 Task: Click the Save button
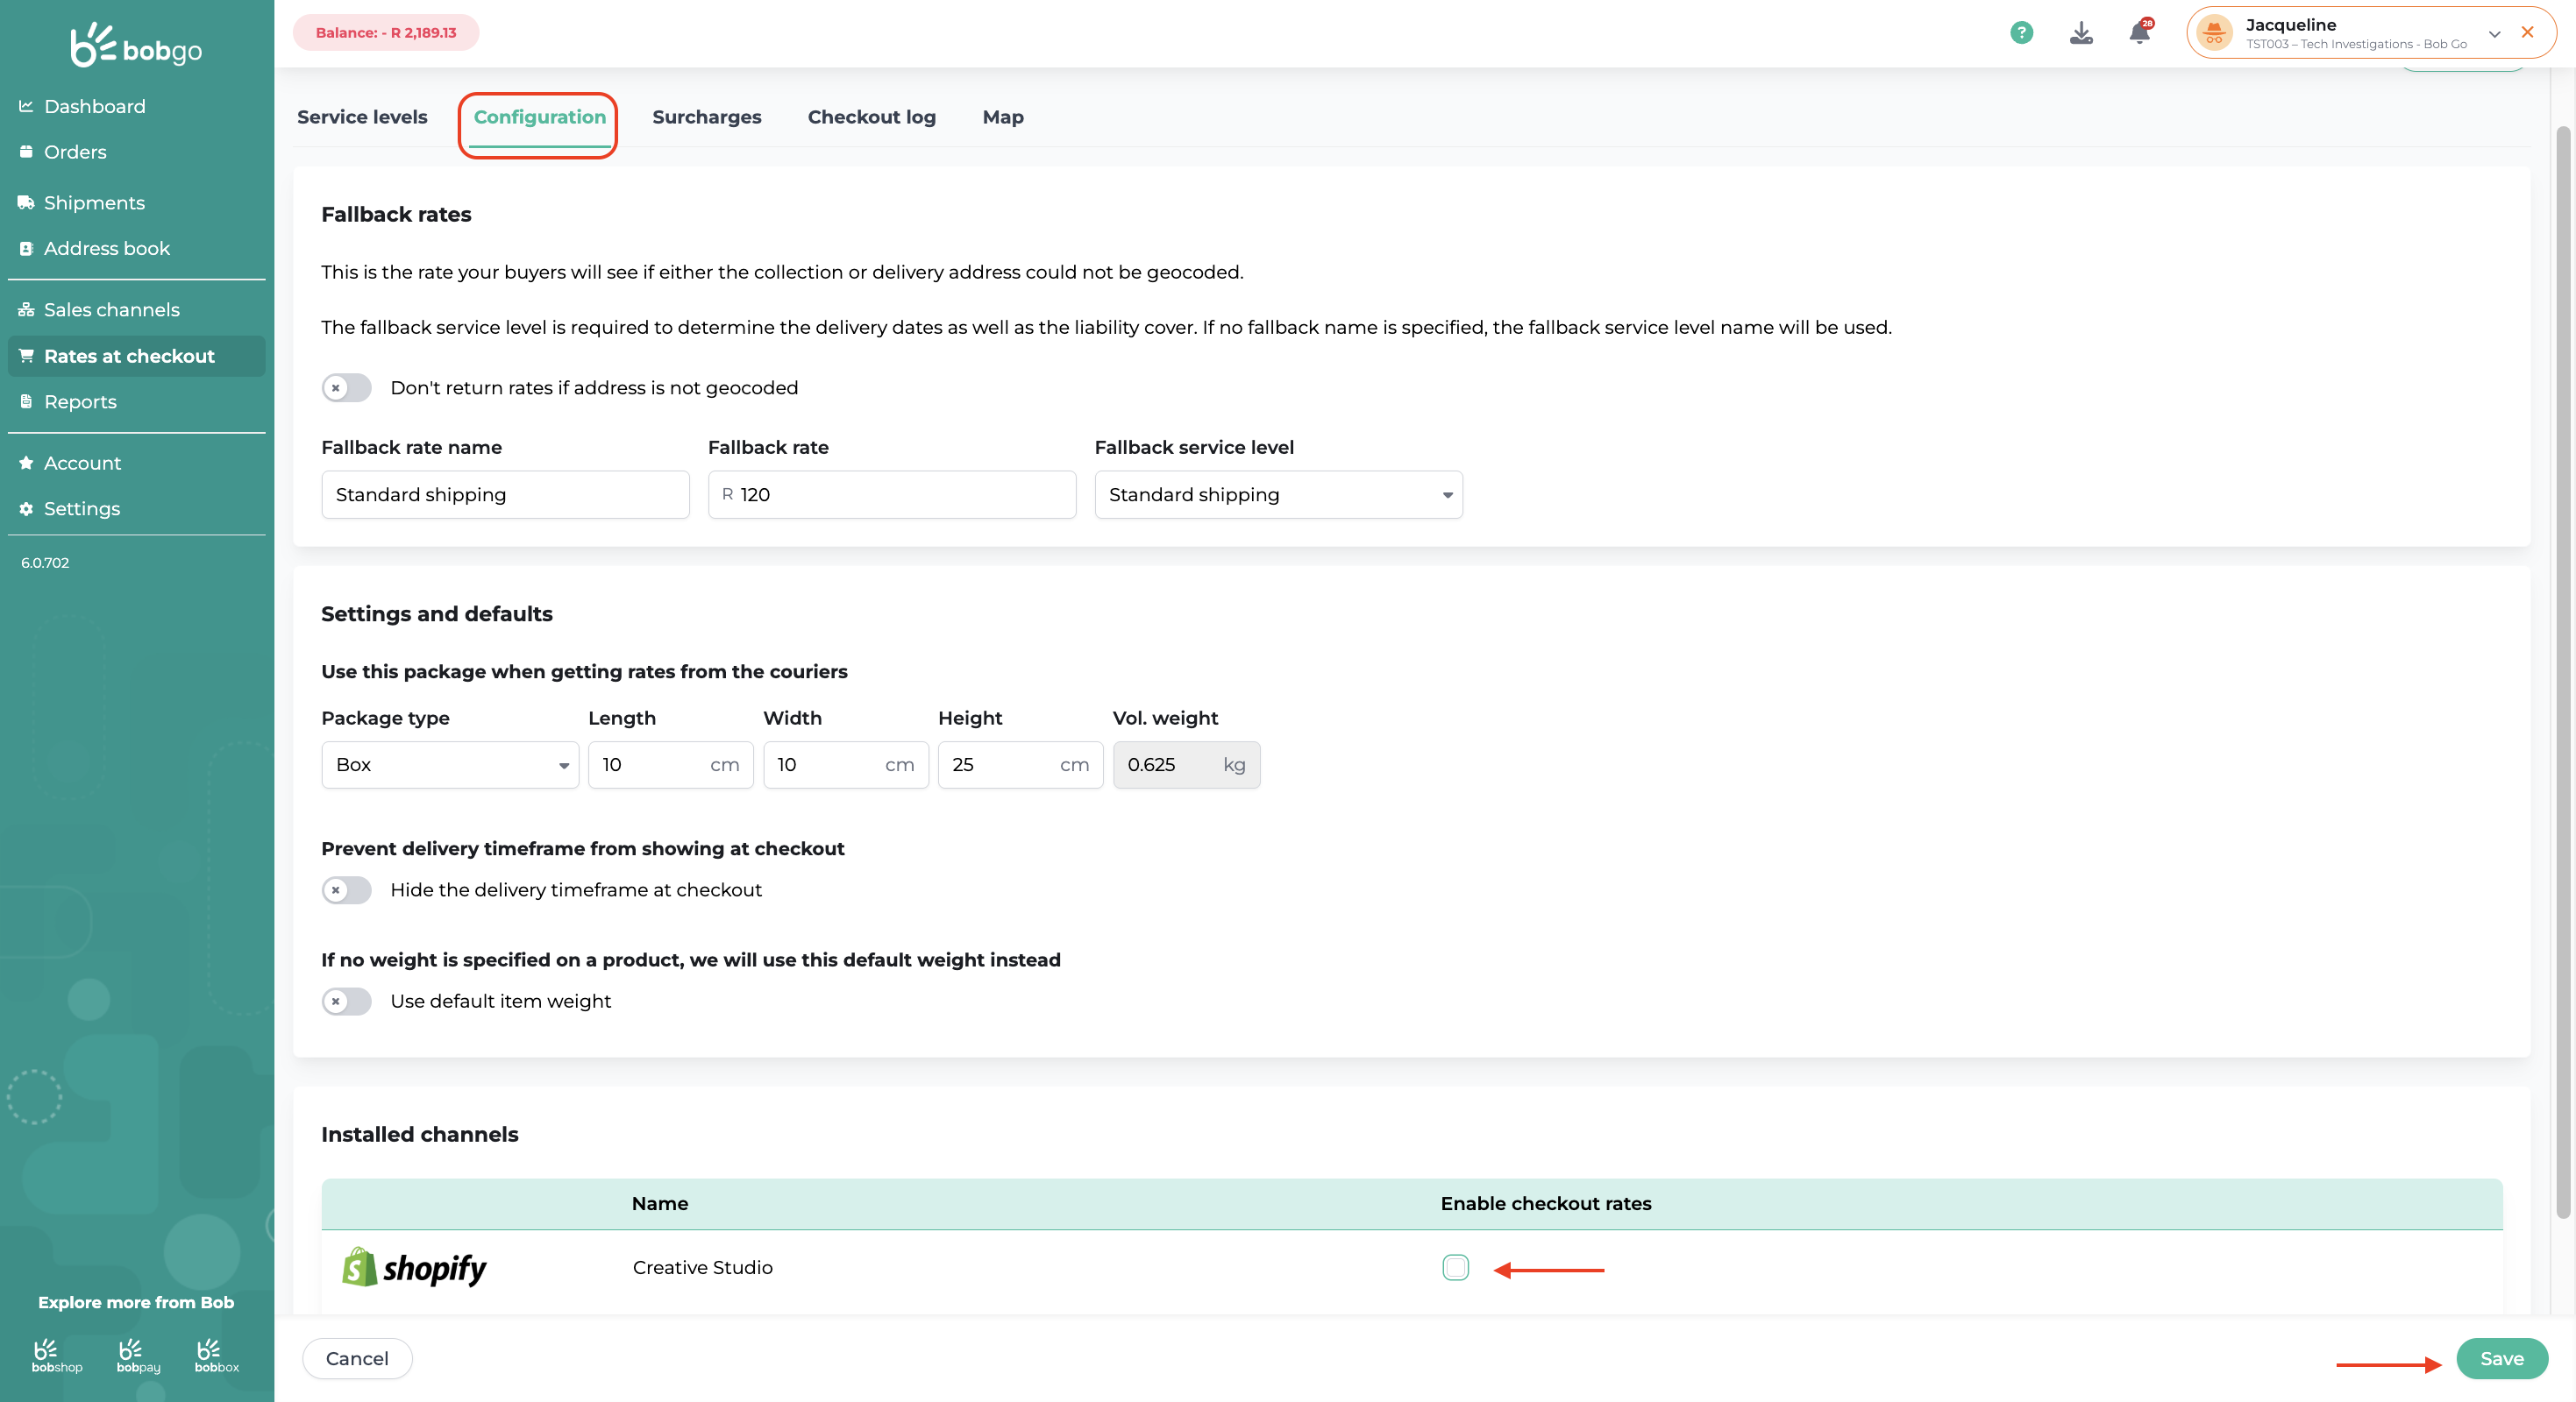[2502, 1358]
